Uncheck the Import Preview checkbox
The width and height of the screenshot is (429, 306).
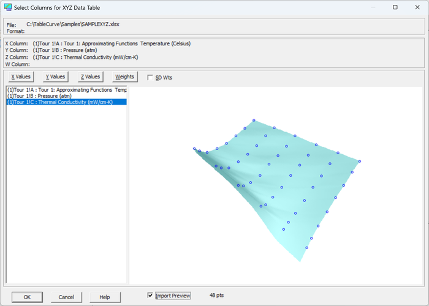pos(150,296)
